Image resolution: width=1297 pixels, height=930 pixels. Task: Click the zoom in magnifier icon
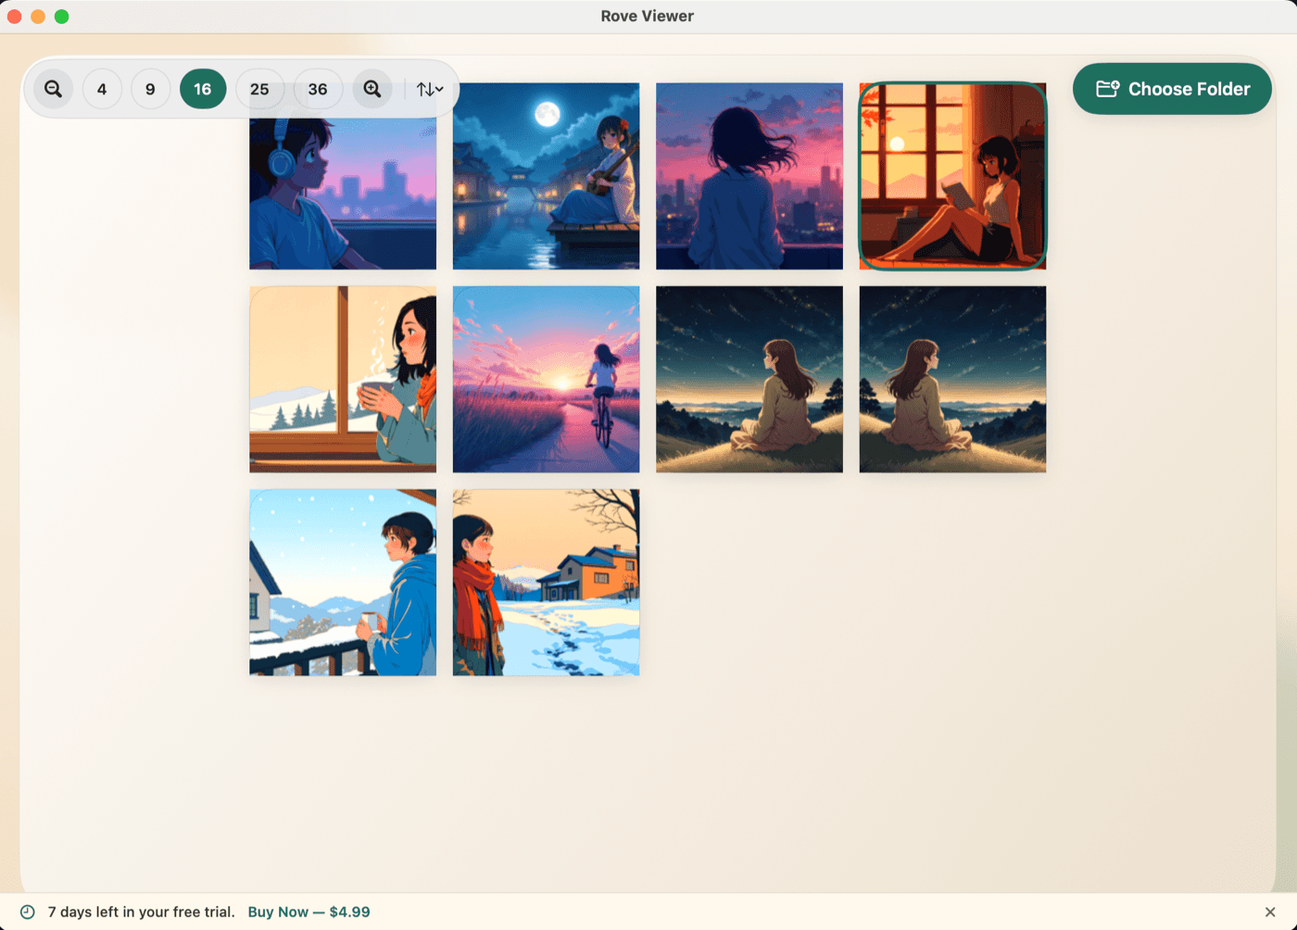pyautogui.click(x=372, y=89)
